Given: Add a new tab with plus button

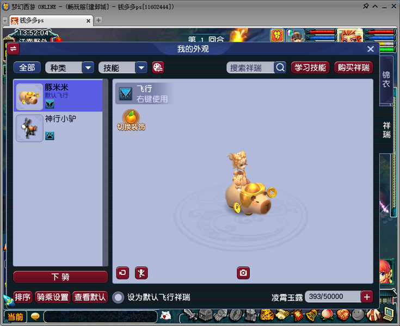Looking at the screenshot, I should (x=98, y=20).
